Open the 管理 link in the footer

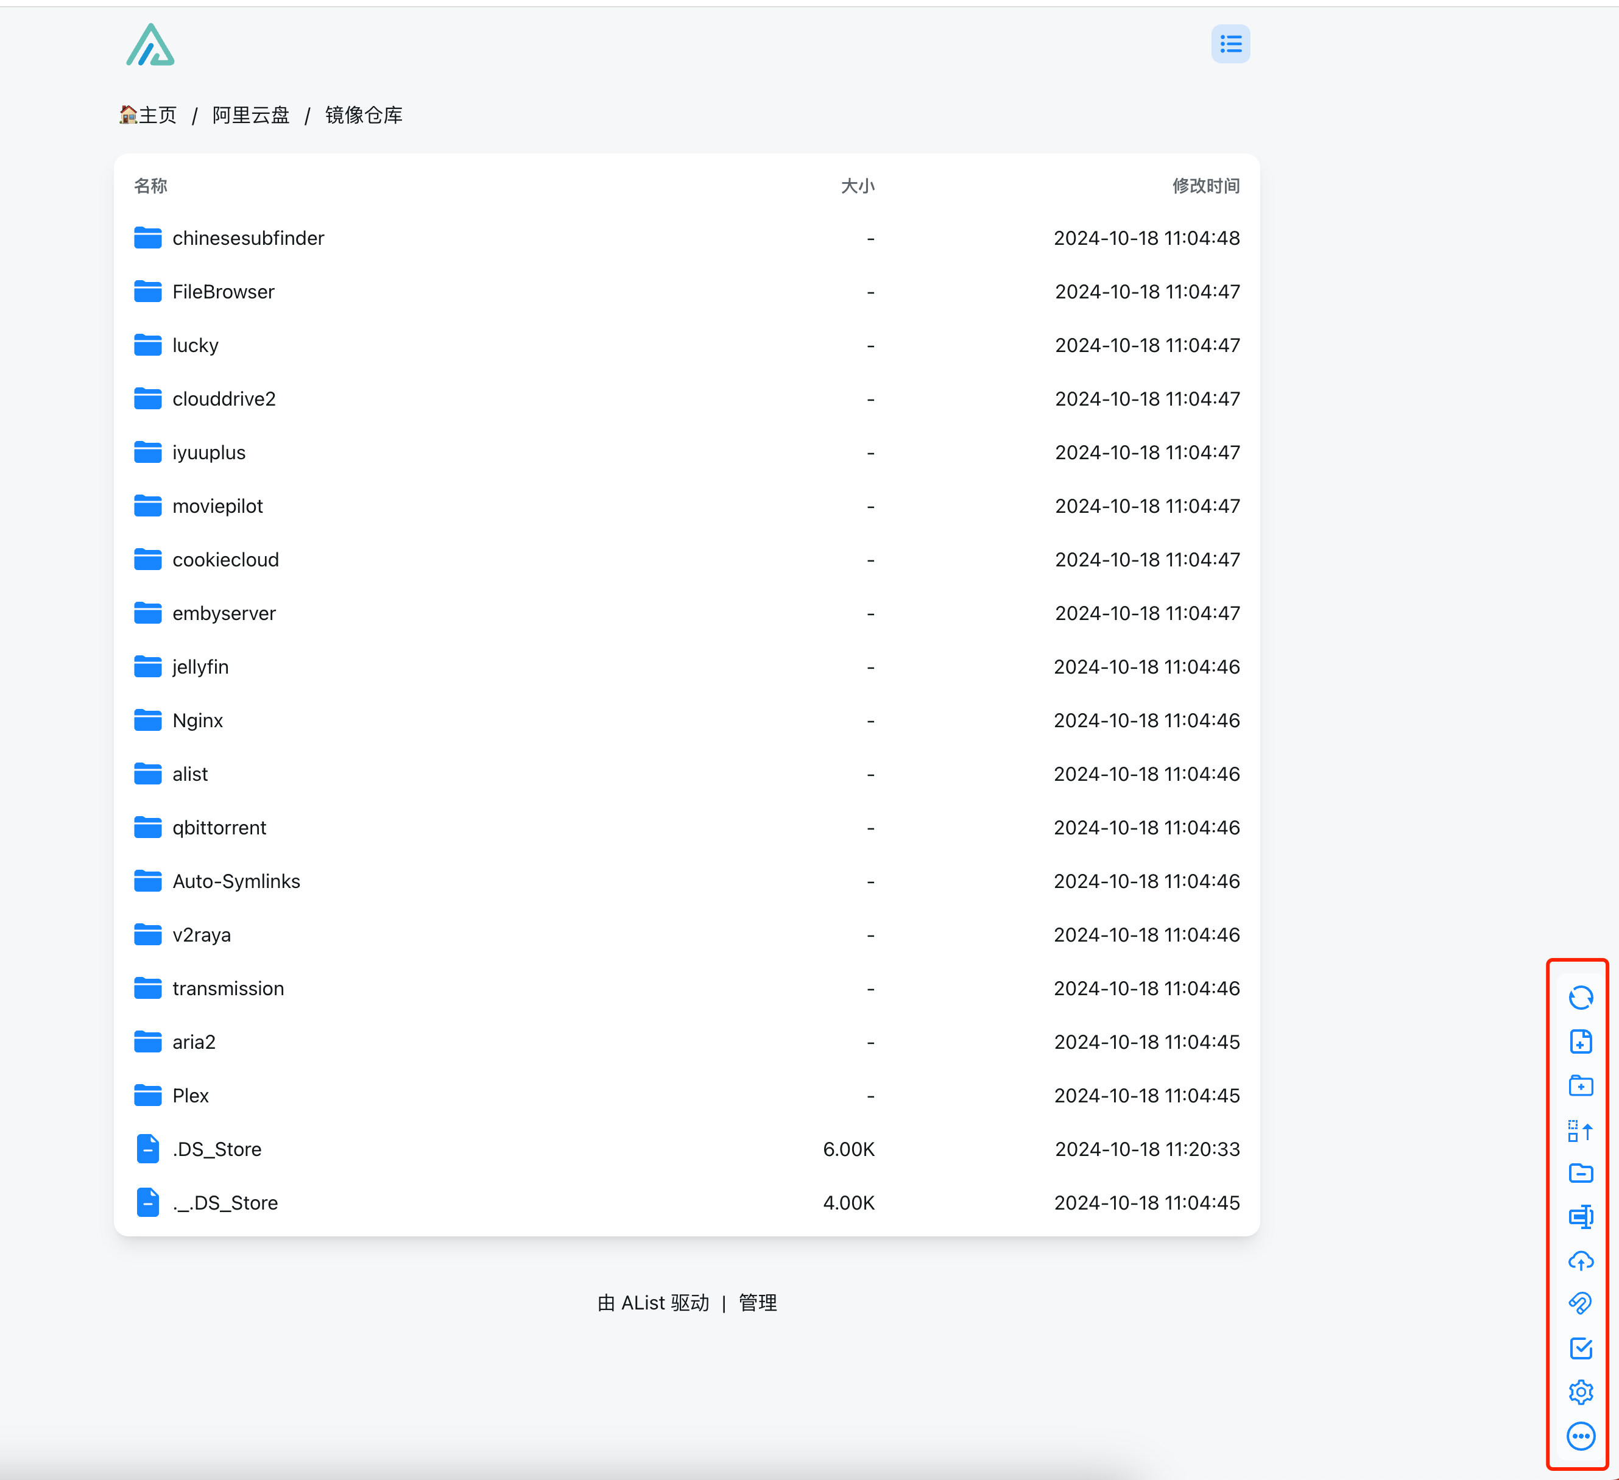click(x=757, y=1303)
